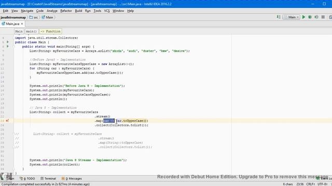The width and height of the screenshot is (332, 186).
Task: Click 'Compilation completed successfully' status message
Action: pyautogui.click(x=45, y=184)
